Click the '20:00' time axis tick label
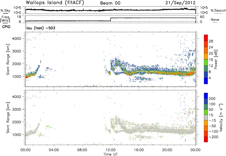This screenshot has width=226, height=156. point(167,150)
